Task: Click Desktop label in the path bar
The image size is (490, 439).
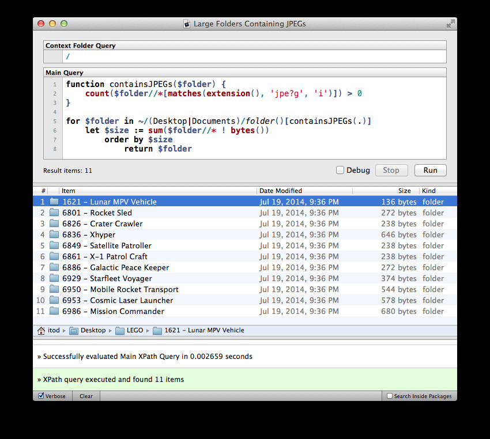Action: point(93,330)
